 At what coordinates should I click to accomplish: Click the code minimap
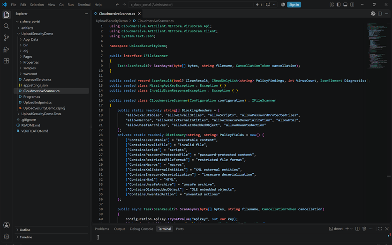377,46
